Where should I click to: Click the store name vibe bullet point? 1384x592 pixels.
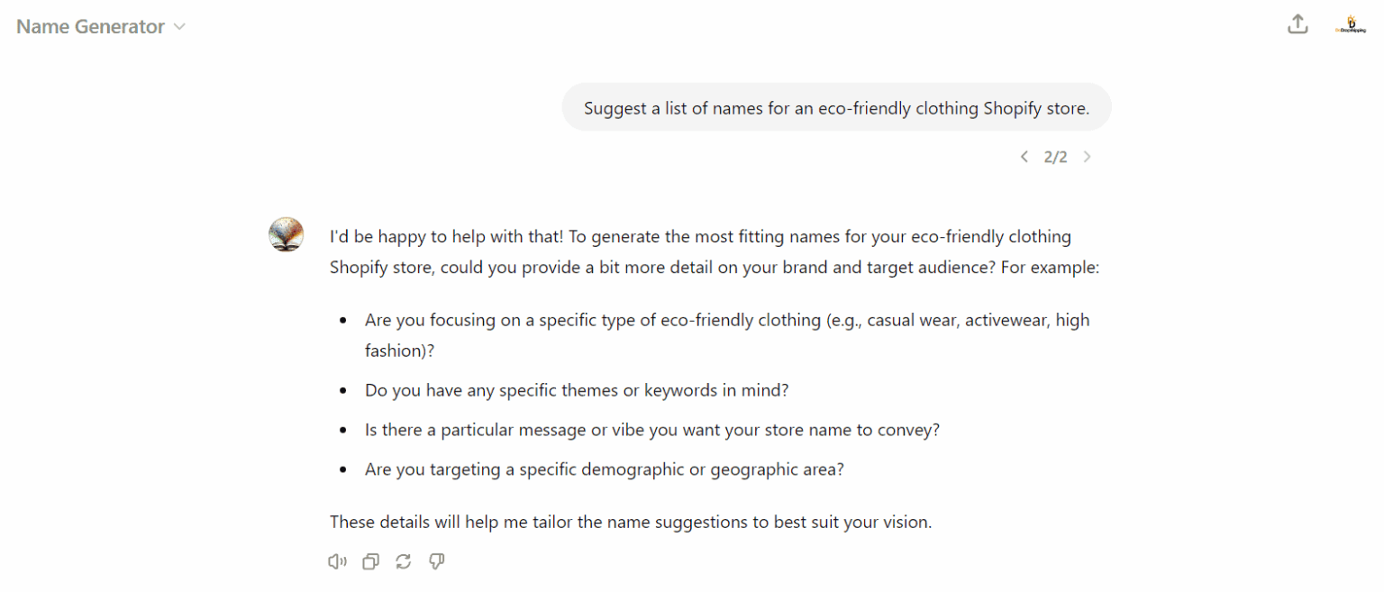click(x=651, y=430)
